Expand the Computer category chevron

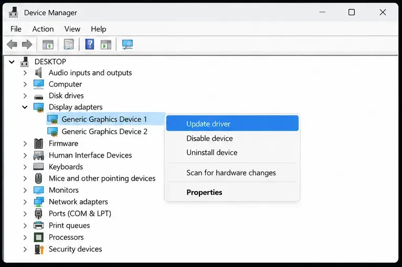(25, 84)
